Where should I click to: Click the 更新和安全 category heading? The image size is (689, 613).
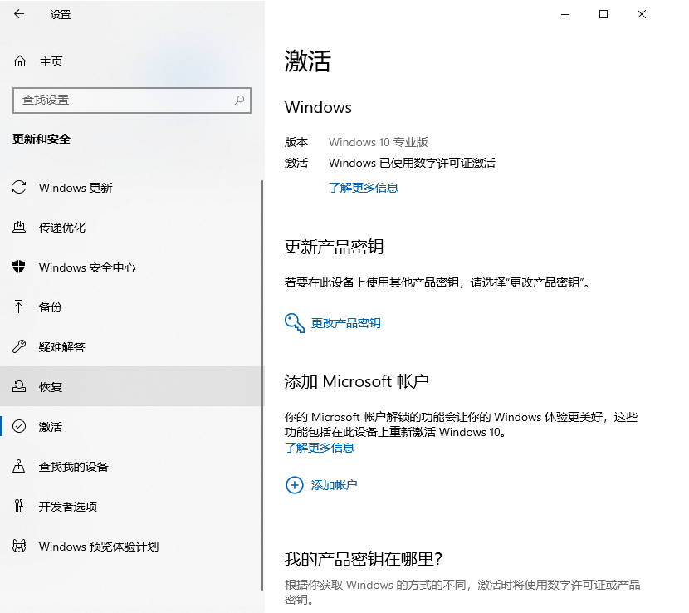42,139
